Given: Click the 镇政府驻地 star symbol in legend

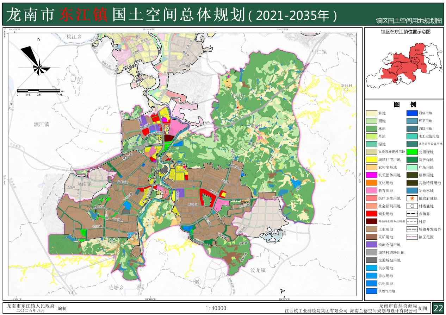Looking at the screenshot, I should [411, 199].
